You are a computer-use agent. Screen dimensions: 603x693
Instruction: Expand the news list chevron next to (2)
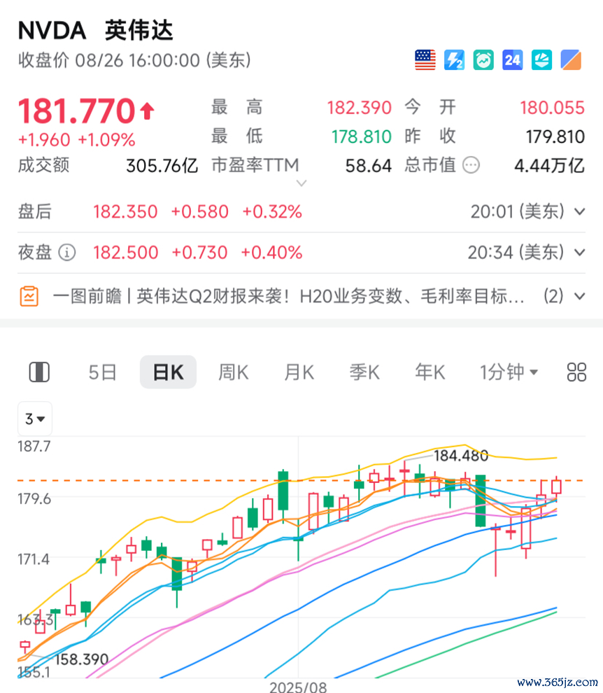(x=579, y=297)
